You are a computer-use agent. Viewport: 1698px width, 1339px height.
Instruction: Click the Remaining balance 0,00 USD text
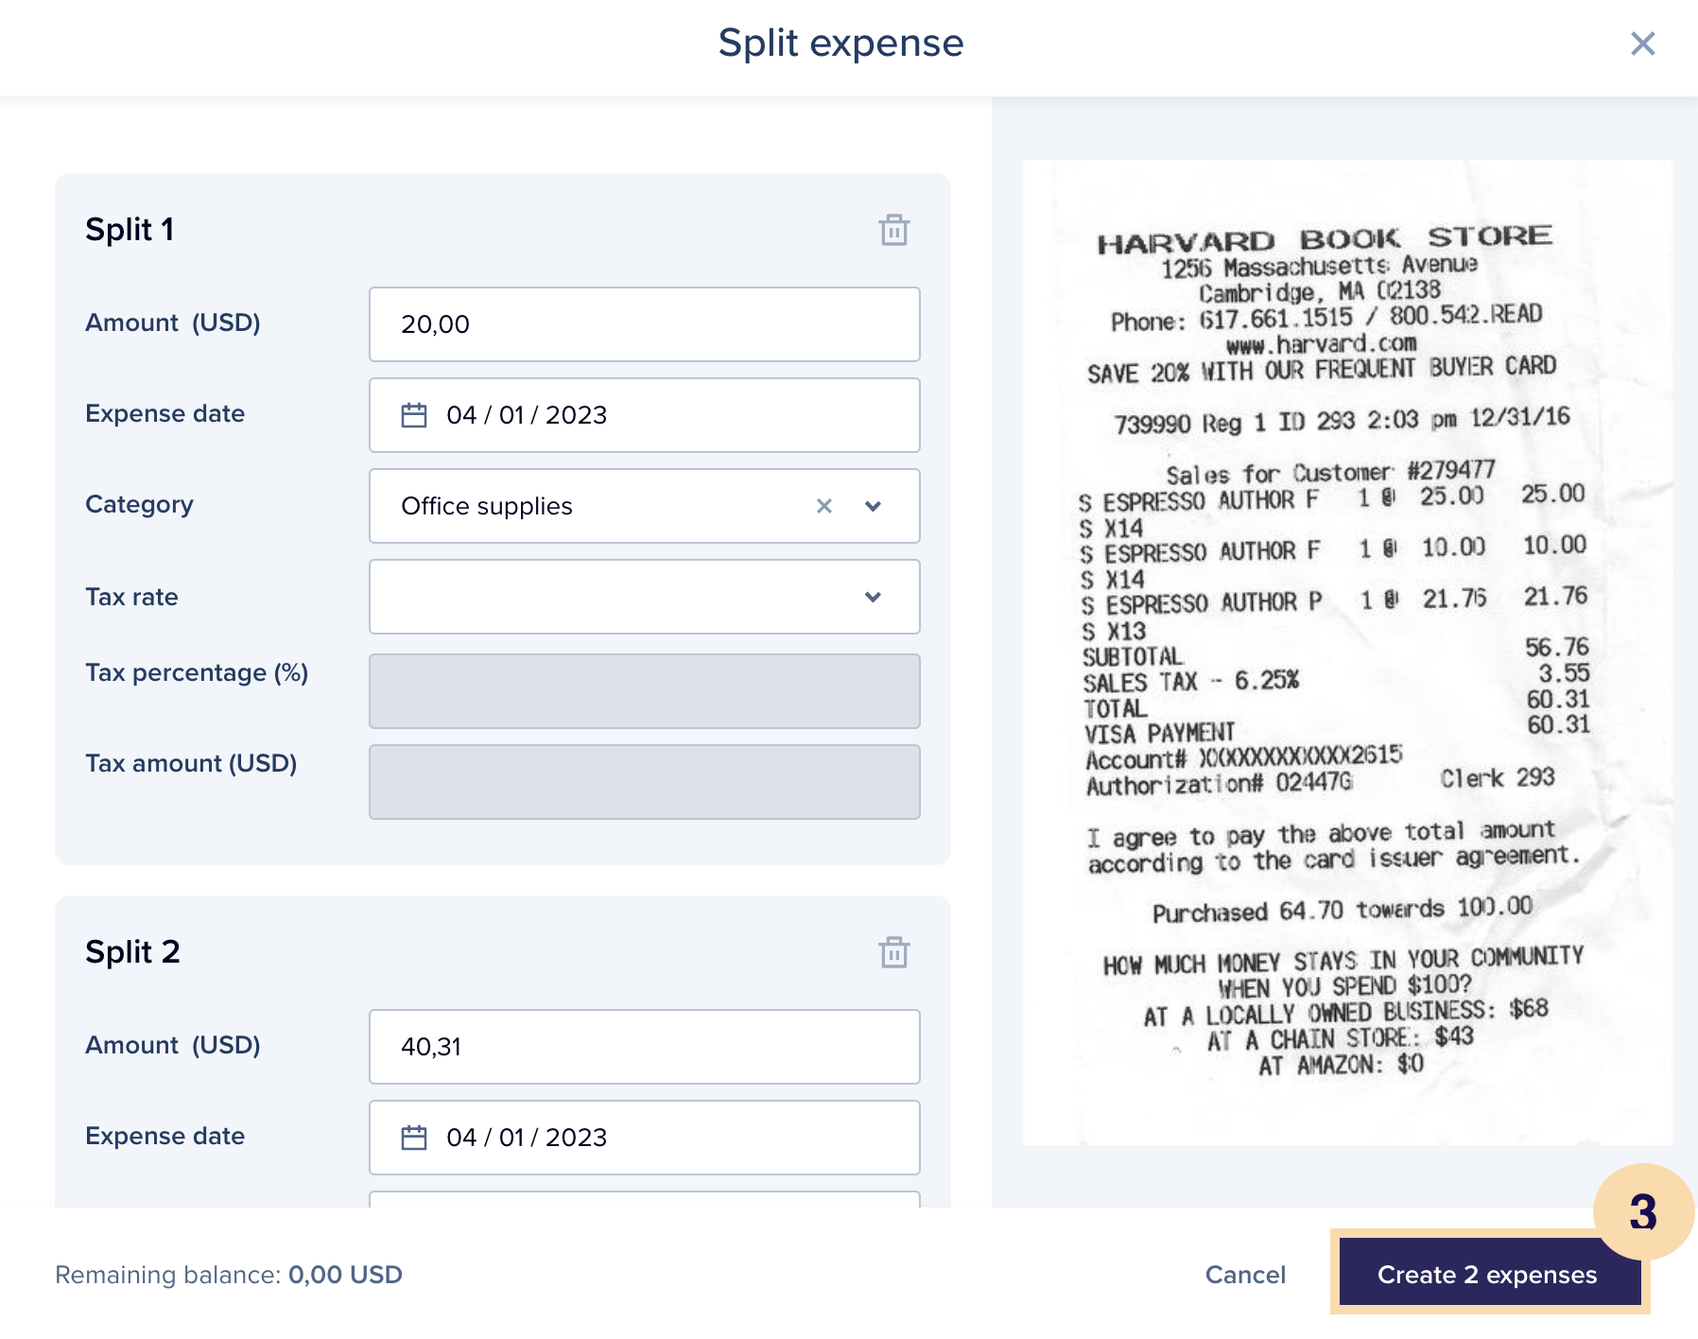pyautogui.click(x=229, y=1275)
